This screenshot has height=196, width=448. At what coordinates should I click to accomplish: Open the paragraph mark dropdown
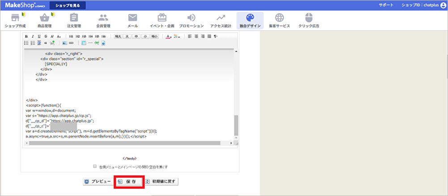point(216,36)
